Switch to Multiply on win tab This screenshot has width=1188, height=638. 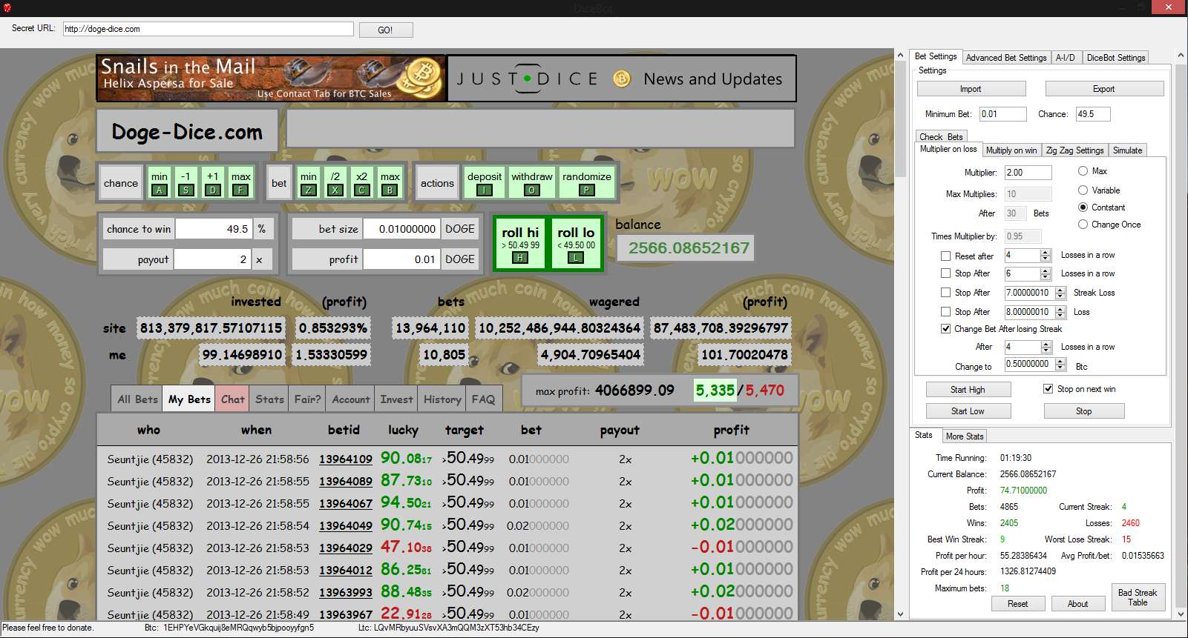click(x=1011, y=150)
